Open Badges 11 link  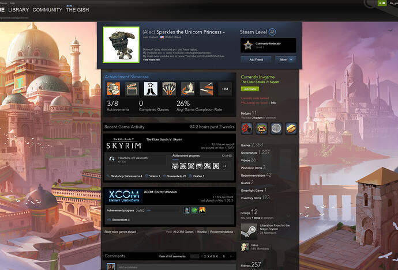coord(249,113)
